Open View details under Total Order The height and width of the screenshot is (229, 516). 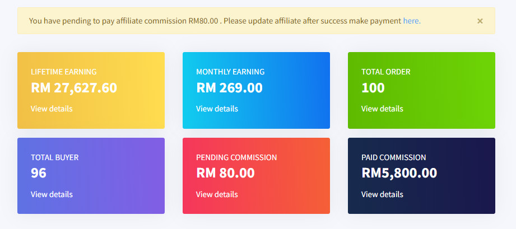click(382, 109)
